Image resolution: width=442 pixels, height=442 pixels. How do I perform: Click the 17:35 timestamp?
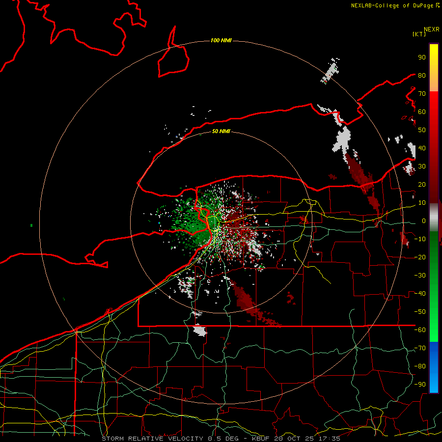pyautogui.click(x=329, y=439)
